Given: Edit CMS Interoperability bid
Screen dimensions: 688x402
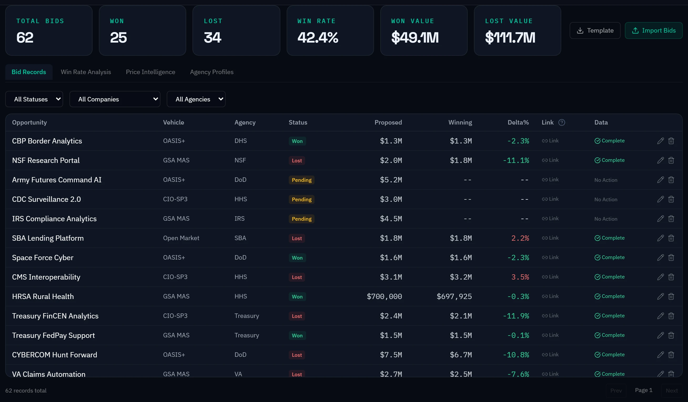Looking at the screenshot, I should click(x=660, y=277).
